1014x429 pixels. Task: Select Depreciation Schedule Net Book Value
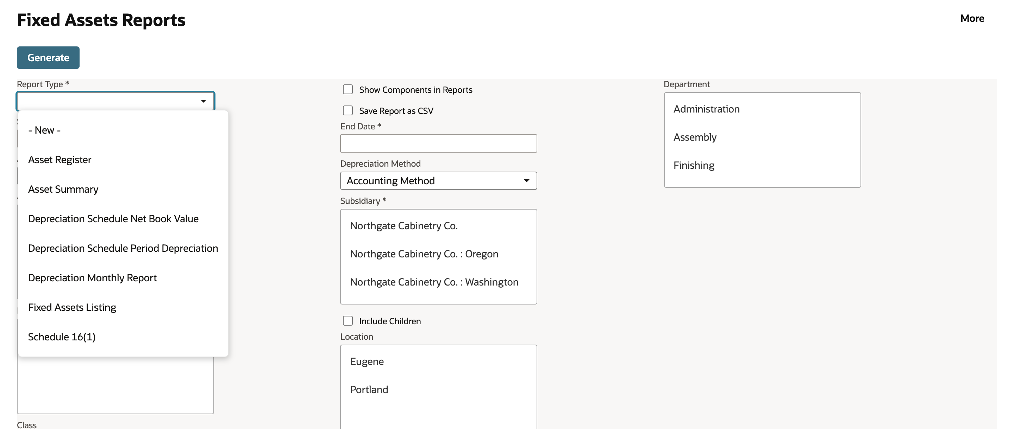(123, 218)
